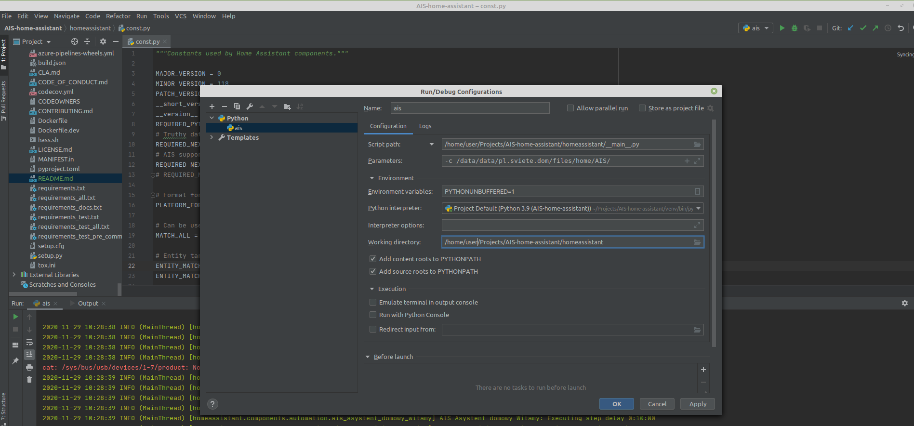Add new configuration with plus icon
Viewport: 914px width, 426px height.
pos(212,106)
